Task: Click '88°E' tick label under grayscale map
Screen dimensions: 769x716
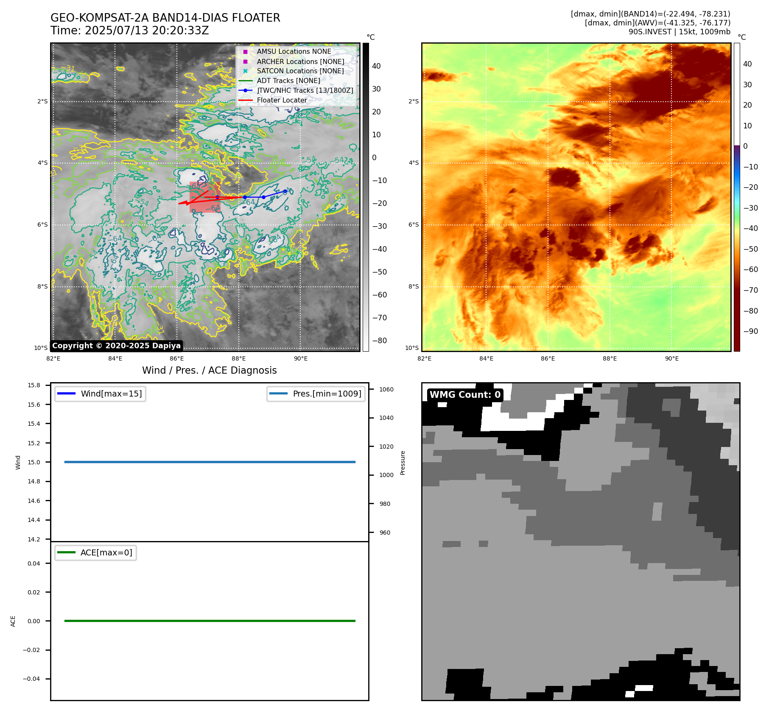Action: tap(239, 359)
